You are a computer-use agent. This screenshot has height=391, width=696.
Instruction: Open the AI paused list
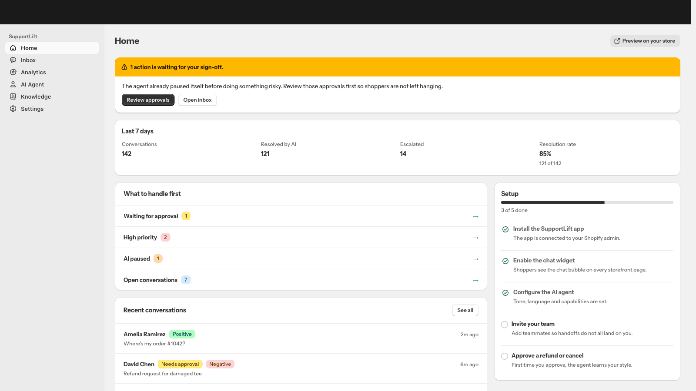coord(301,258)
